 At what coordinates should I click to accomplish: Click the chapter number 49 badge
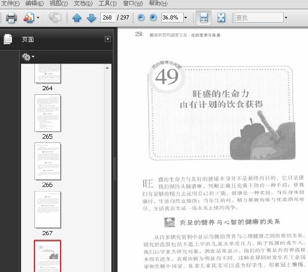tap(166, 76)
